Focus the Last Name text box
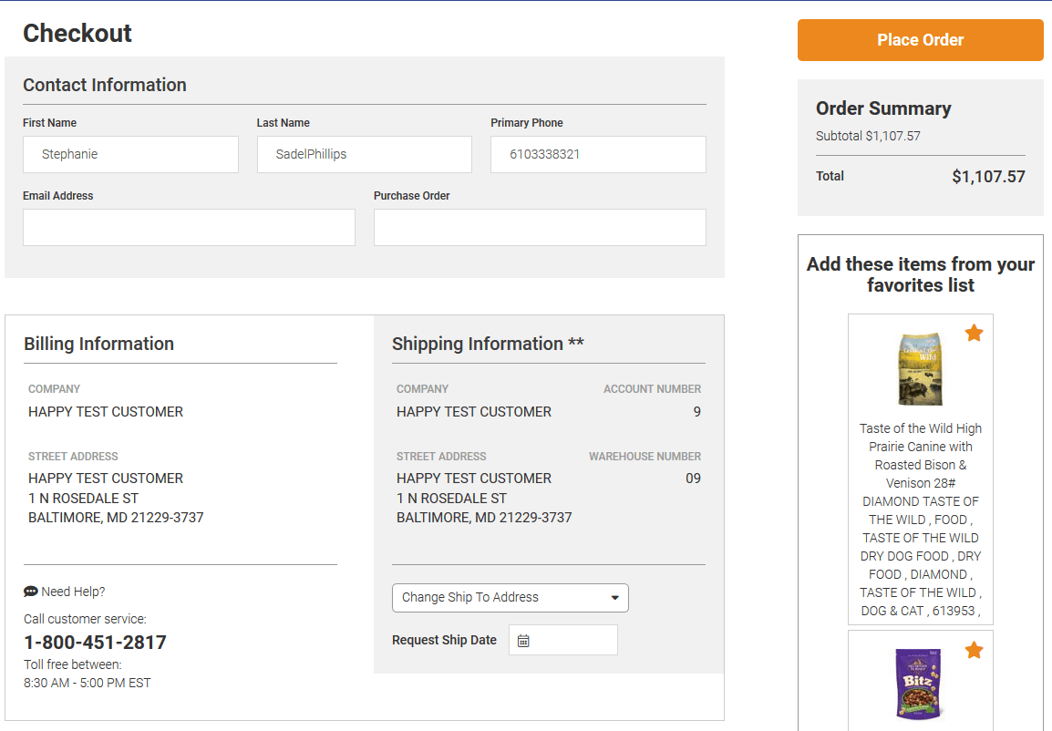Viewport: 1052px width, 731px height. [365, 155]
